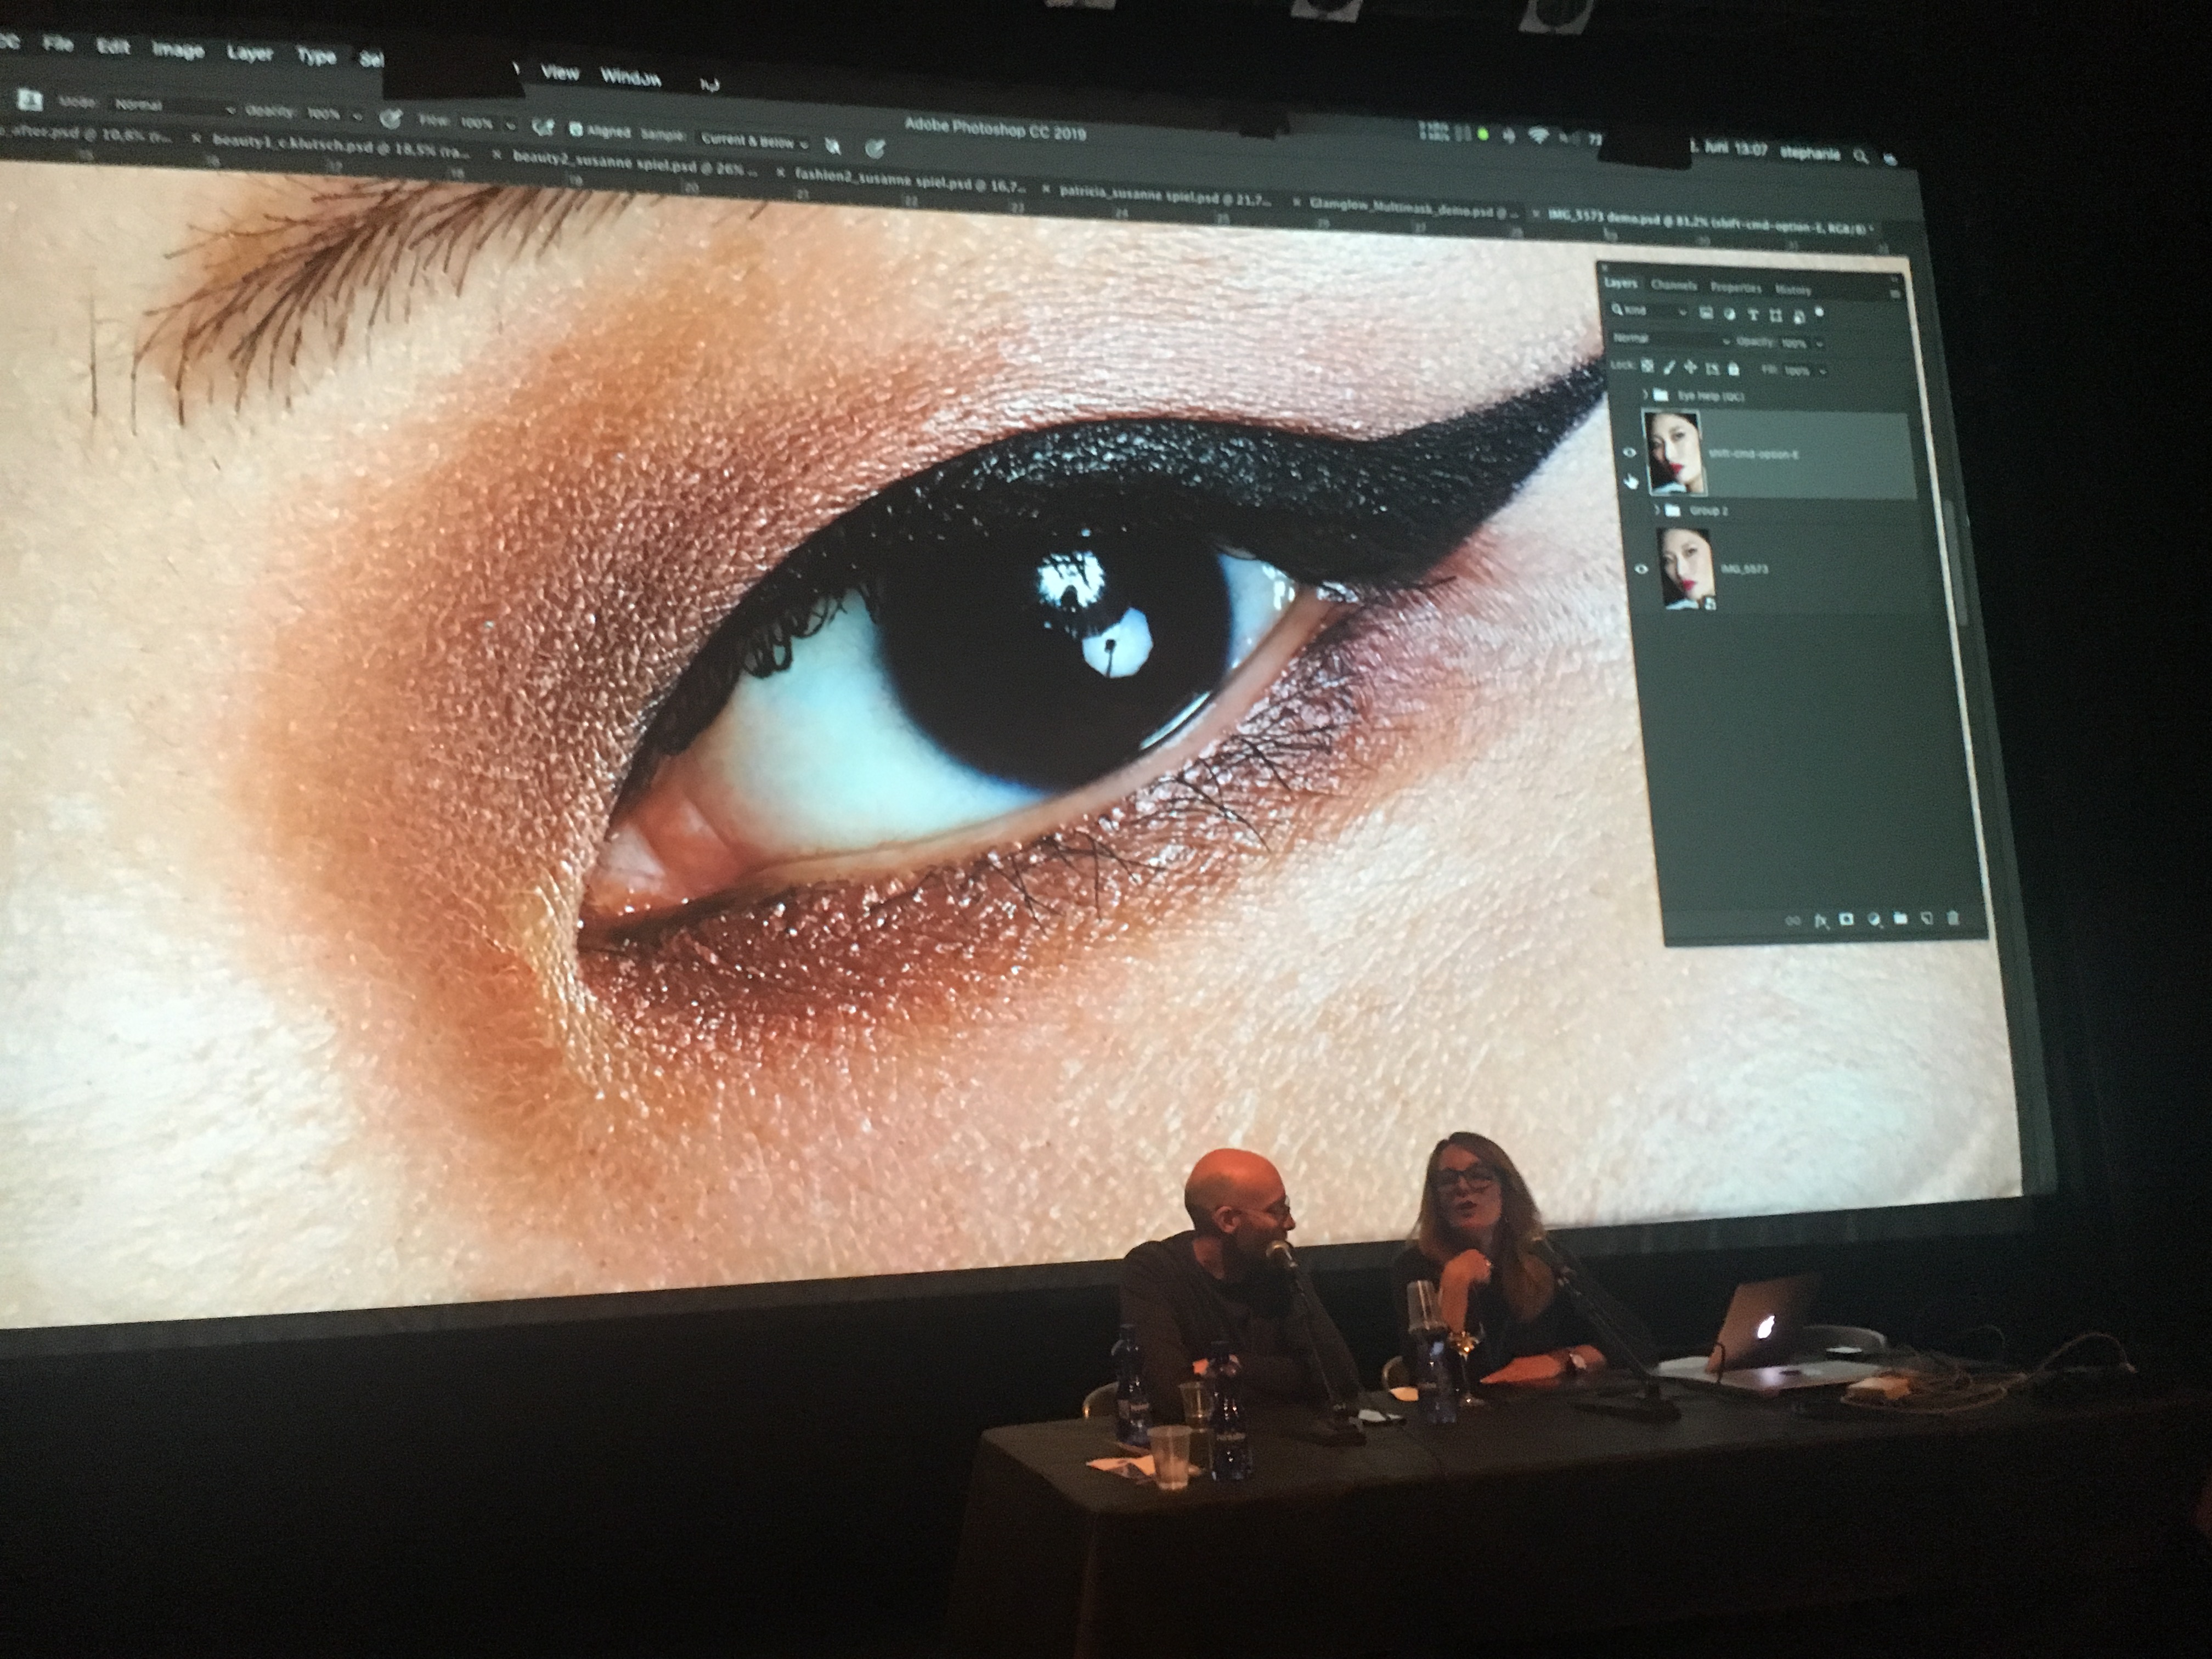This screenshot has height=1659, width=2212.
Task: Switch to the Channels panel tab
Action: (1673, 286)
